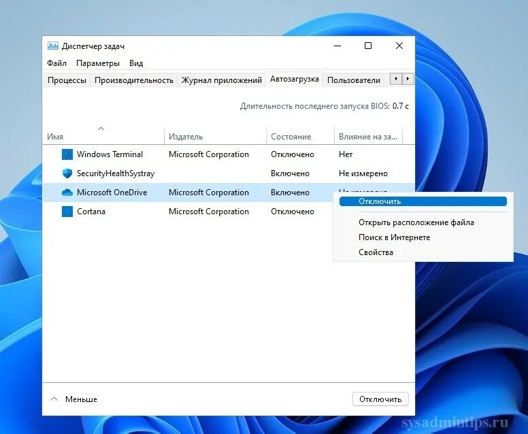The width and height of the screenshot is (528, 434).
Task: Close the Диспетчер задач window
Action: coord(399,46)
